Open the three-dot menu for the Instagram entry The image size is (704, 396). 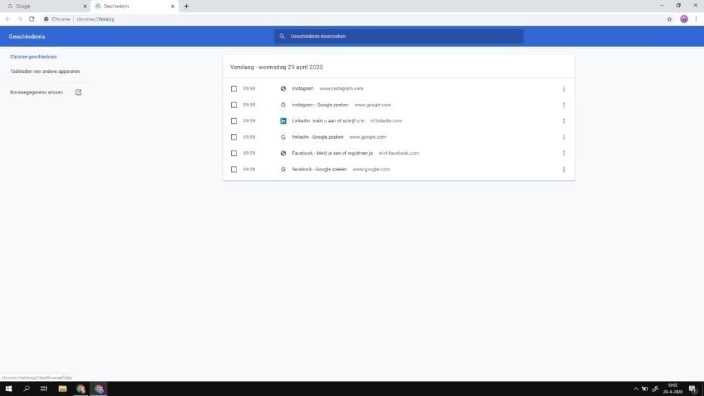pos(564,89)
